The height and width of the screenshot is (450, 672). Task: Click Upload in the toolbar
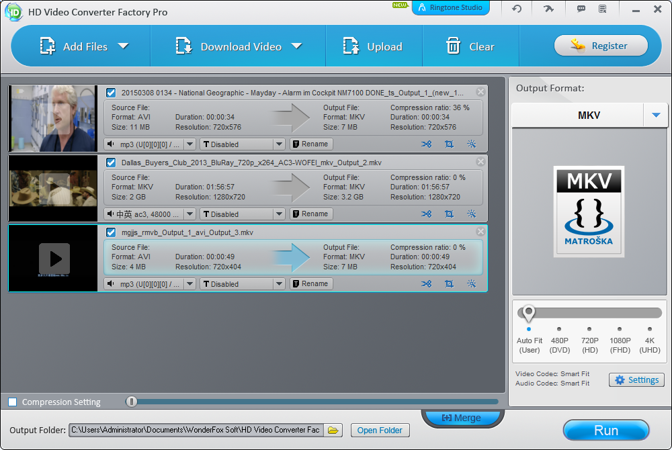[372, 46]
